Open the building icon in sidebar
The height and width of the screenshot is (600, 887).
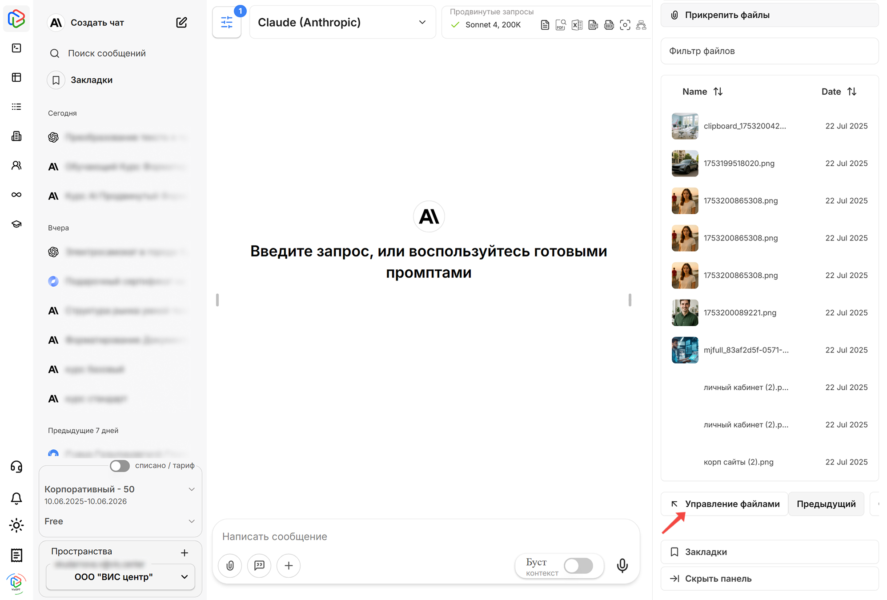click(x=16, y=136)
